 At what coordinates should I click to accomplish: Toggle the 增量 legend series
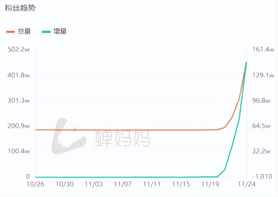(x=54, y=31)
